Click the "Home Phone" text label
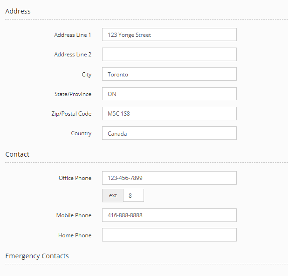Screen dimensions: 288x276 pyautogui.click(x=75, y=235)
